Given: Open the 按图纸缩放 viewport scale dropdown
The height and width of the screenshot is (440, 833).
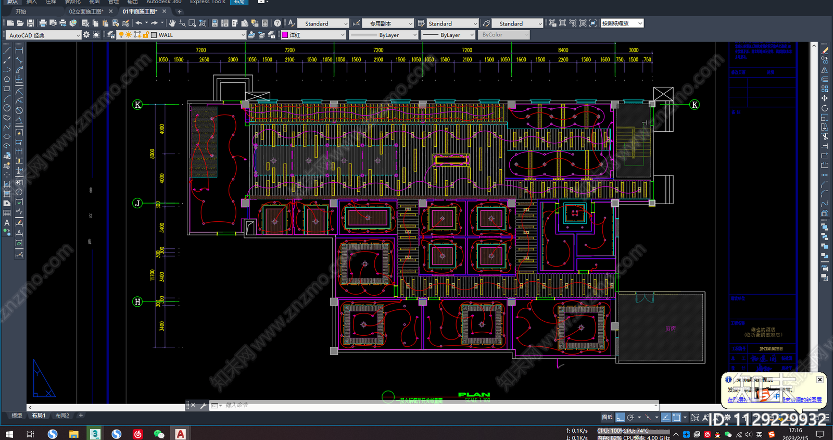Looking at the screenshot, I should 622,23.
